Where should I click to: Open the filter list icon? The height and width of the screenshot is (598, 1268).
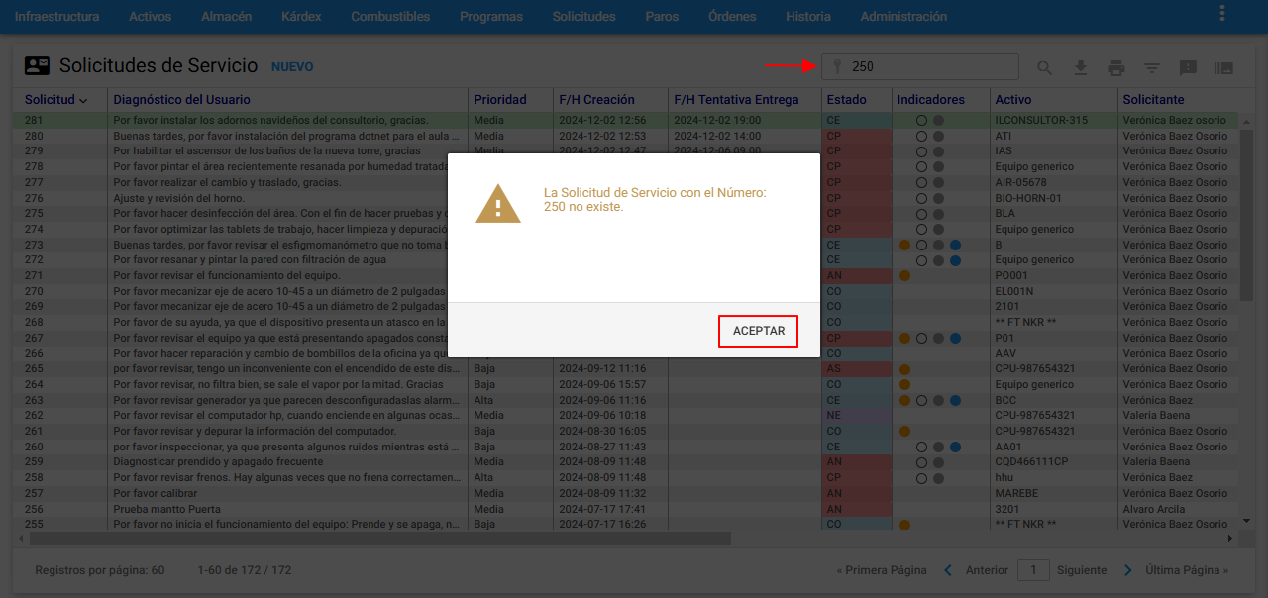click(1152, 67)
